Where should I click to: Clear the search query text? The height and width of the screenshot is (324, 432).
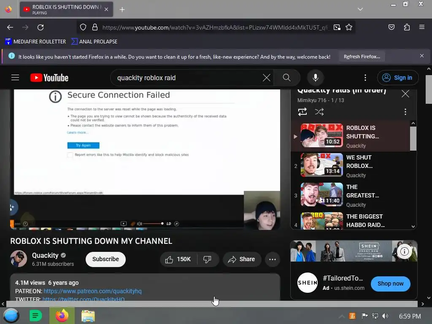point(267,78)
